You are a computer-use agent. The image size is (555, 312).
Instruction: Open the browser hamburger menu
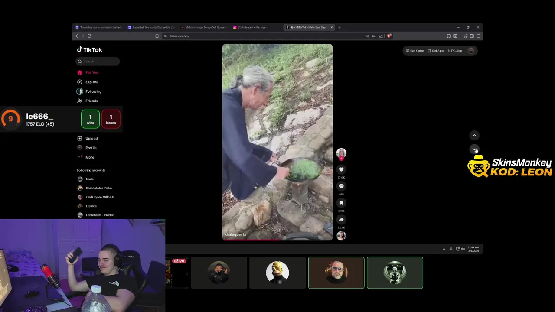point(478,36)
